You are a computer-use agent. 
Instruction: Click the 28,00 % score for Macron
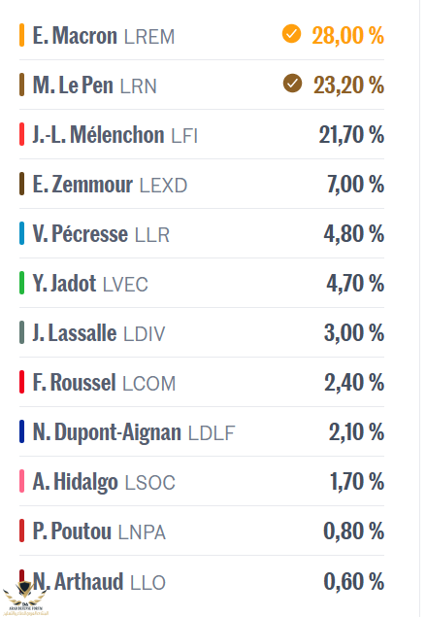[x=347, y=35]
